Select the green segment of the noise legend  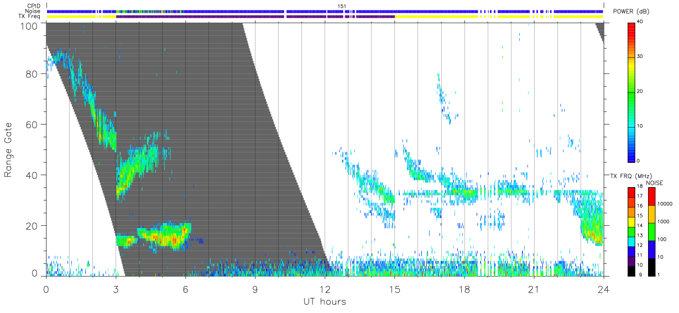click(x=652, y=231)
